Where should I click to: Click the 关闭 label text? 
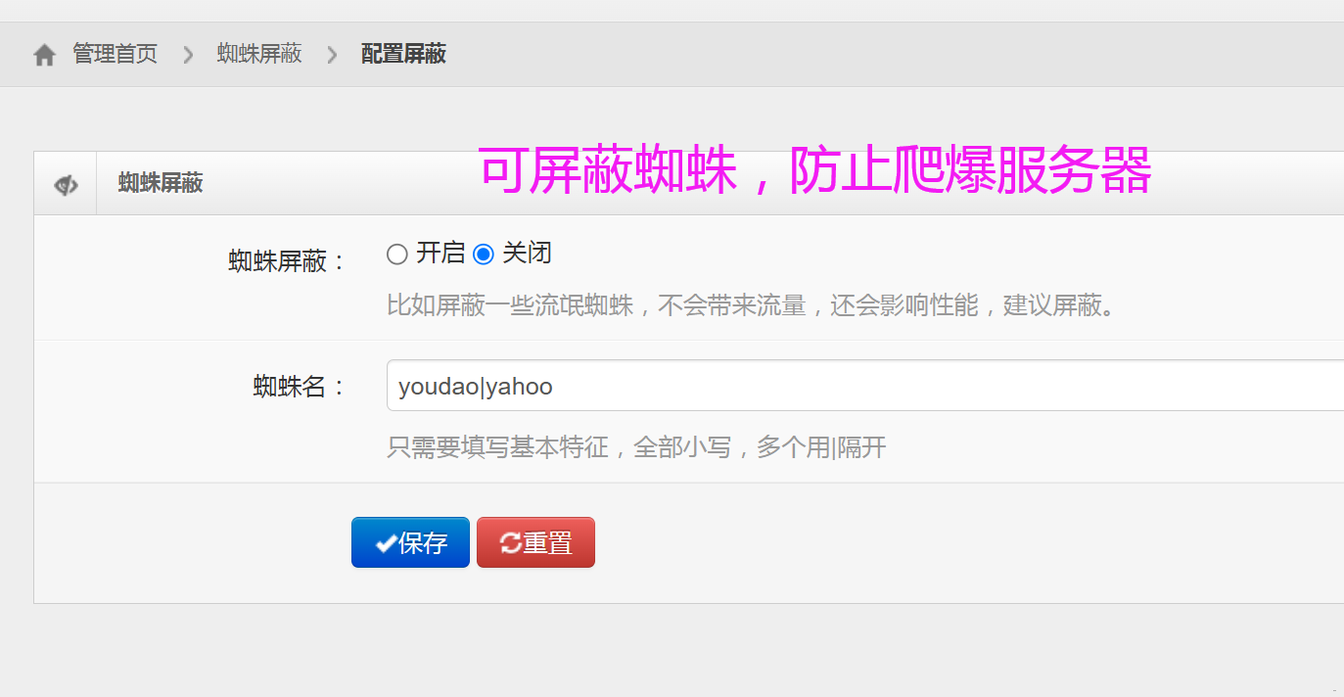(528, 254)
